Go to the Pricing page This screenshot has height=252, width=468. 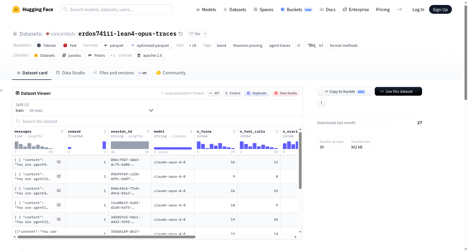pos(383,9)
